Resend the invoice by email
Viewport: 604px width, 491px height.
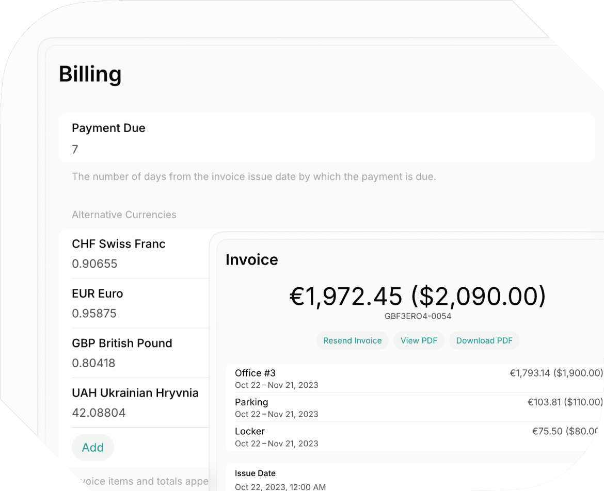click(x=353, y=340)
